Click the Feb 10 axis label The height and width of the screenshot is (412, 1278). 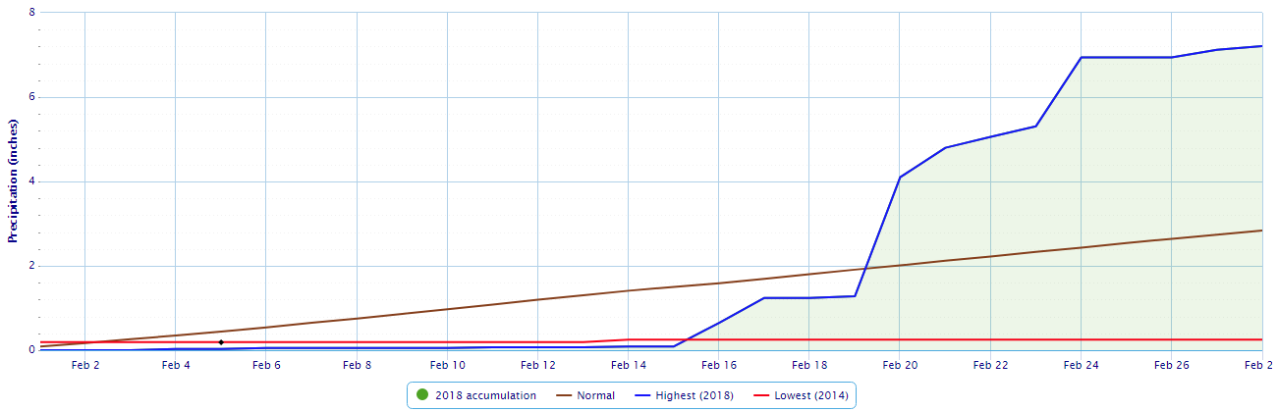[x=447, y=365]
